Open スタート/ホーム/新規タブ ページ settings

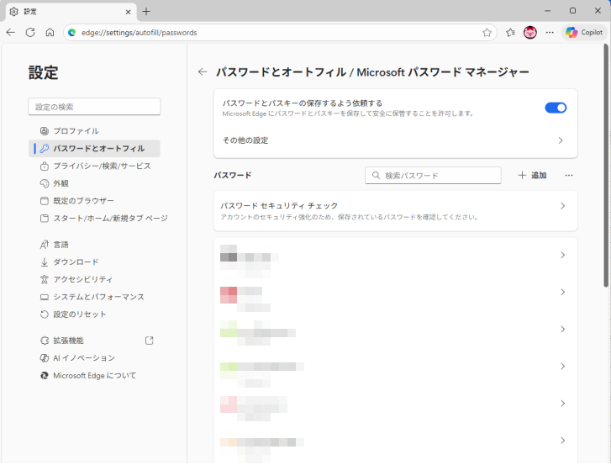click(x=99, y=219)
